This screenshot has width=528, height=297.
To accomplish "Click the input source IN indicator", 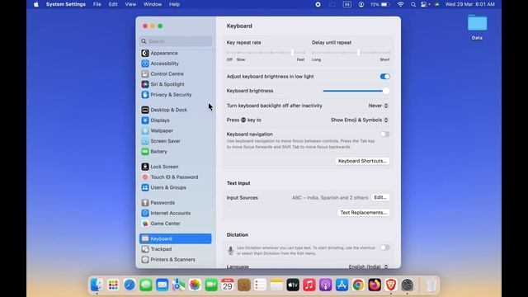I will 346,4.
